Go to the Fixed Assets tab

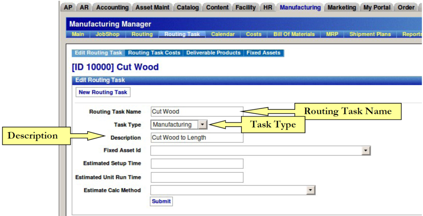pos(264,53)
